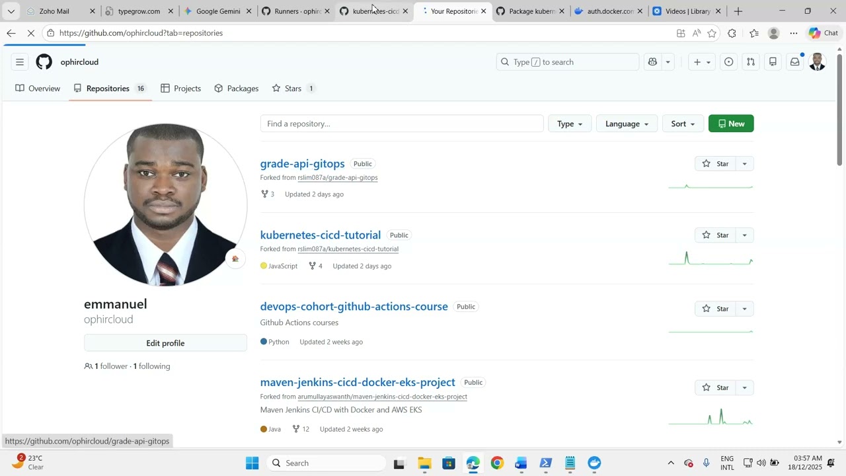This screenshot has height=476, width=846.
Task: Open the Type filter dropdown
Action: point(570,124)
